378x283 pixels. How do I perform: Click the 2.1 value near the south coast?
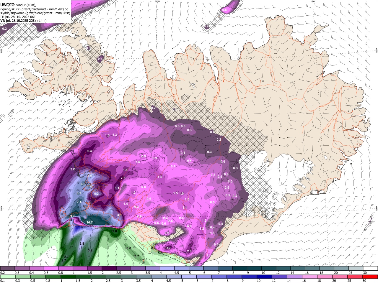click(x=190, y=251)
